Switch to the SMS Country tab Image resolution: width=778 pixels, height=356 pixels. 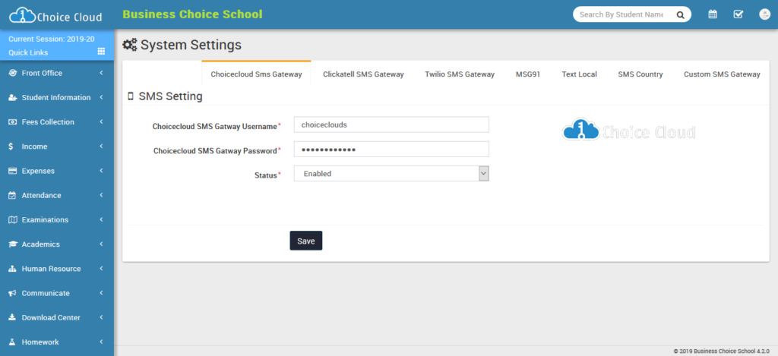pyautogui.click(x=640, y=74)
